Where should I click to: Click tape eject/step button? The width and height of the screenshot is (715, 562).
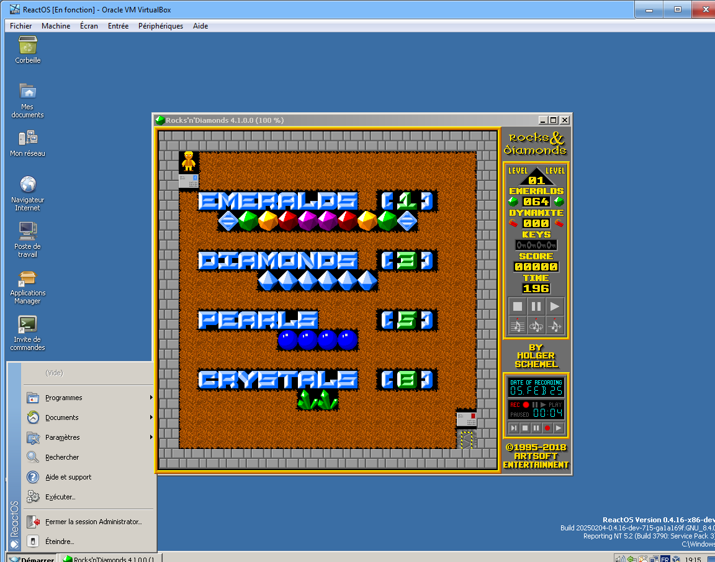(x=514, y=428)
